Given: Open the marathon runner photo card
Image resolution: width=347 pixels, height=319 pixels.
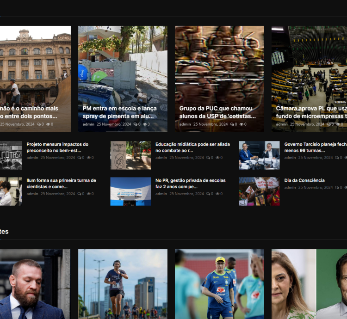Looking at the screenshot, I should [123, 284].
